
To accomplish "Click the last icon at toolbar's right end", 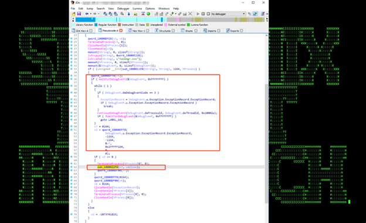I will [263, 13].
